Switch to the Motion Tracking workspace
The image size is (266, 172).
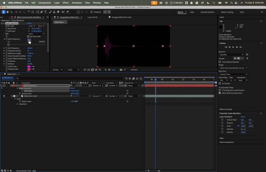(227, 12)
